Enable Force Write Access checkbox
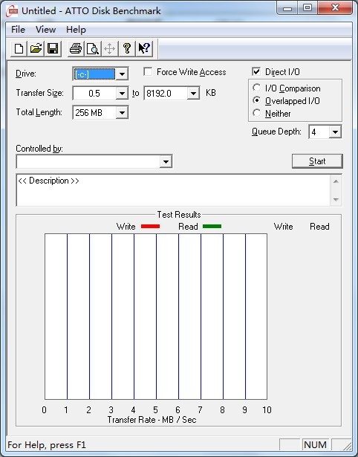The height and width of the screenshot is (457, 358). coord(148,71)
